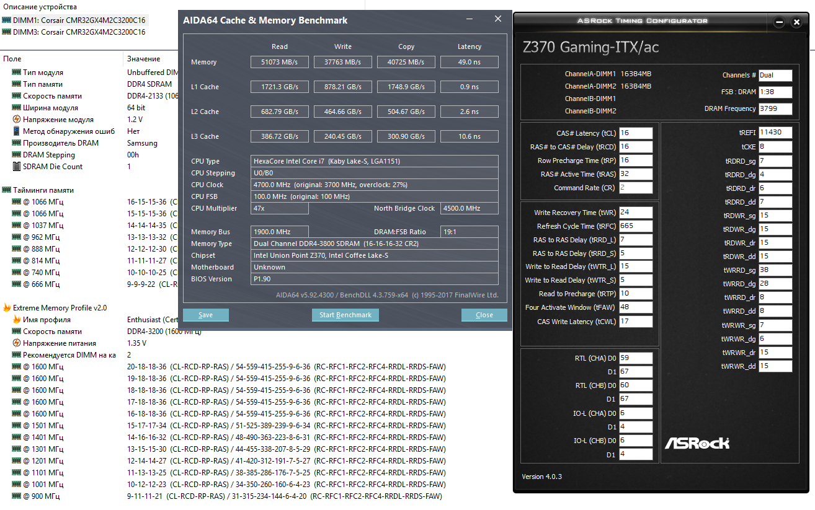This screenshot has height=510, width=815.
Task: Click the Memory Read result 51073 MB/s
Action: (x=280, y=62)
